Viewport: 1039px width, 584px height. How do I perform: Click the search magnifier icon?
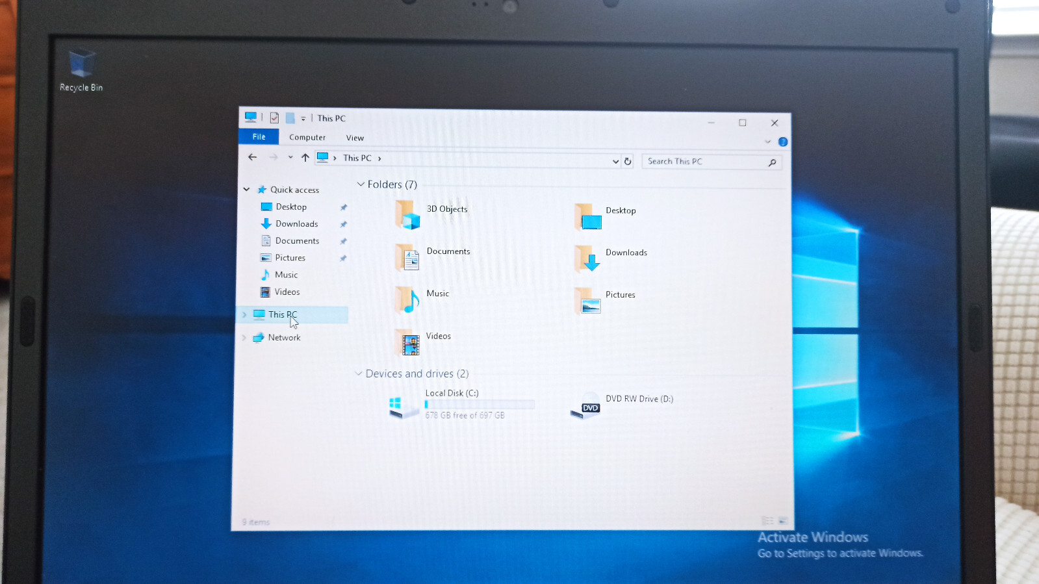click(772, 162)
